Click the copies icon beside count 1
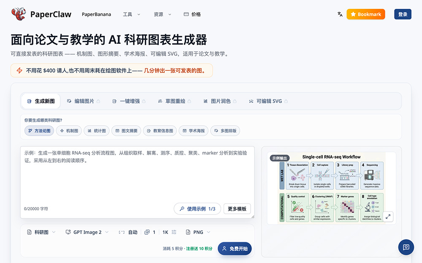The width and height of the screenshot is (422, 263). pos(147,232)
